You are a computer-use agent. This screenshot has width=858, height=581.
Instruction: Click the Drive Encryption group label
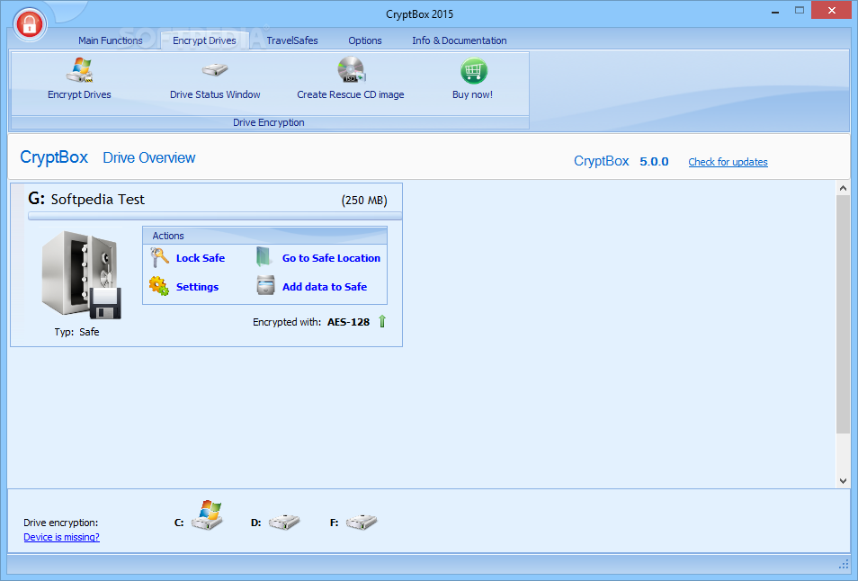pyautogui.click(x=269, y=122)
